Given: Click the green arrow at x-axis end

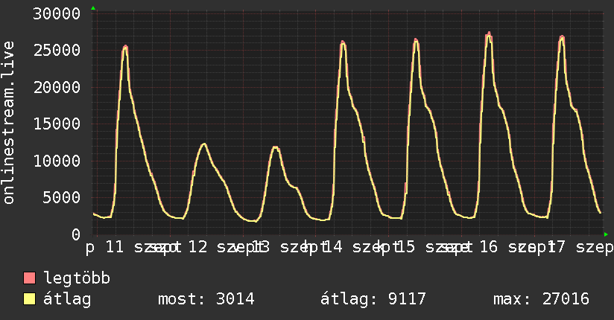Looking at the screenshot, I should click(606, 234).
